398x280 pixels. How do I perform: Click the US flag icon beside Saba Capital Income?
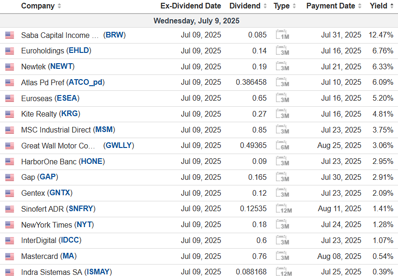[10, 35]
